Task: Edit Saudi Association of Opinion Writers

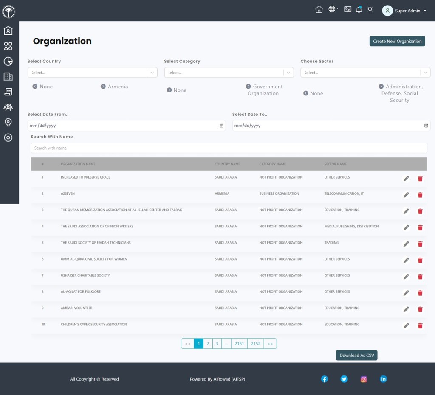Action: [x=406, y=228]
